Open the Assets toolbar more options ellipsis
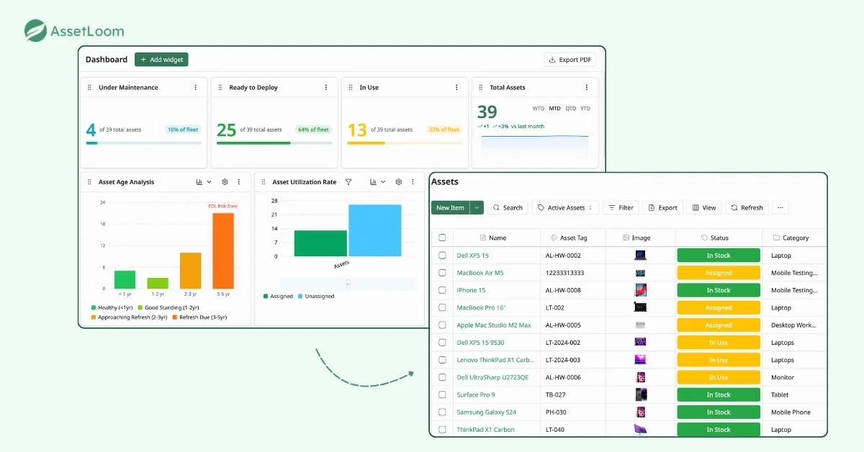 (x=780, y=207)
